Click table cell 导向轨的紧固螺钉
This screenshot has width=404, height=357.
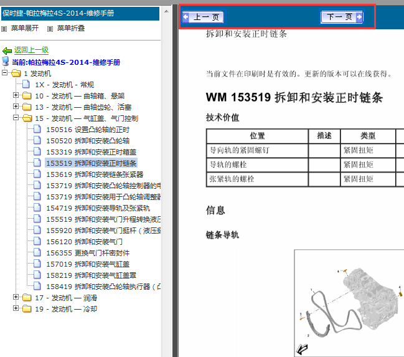click(x=257, y=150)
